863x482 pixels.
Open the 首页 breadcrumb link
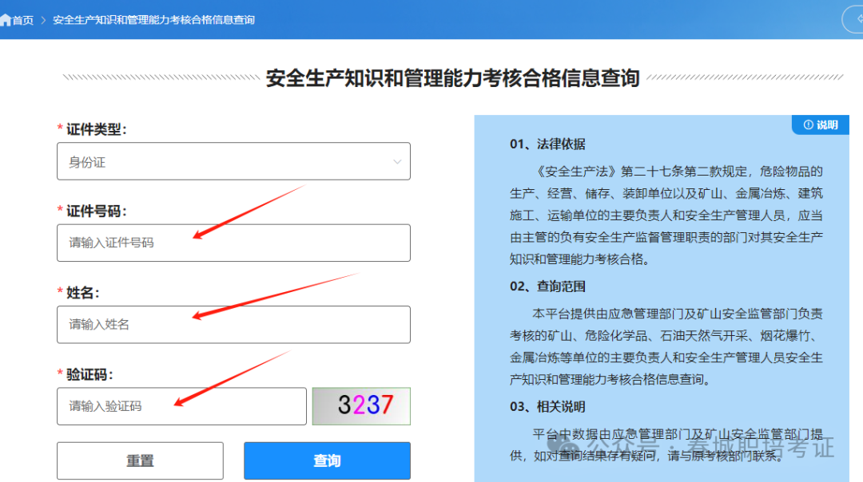[22, 20]
